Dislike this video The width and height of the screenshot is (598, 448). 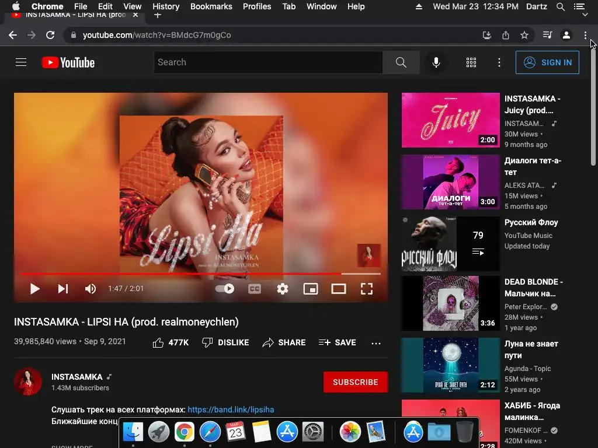(x=225, y=342)
